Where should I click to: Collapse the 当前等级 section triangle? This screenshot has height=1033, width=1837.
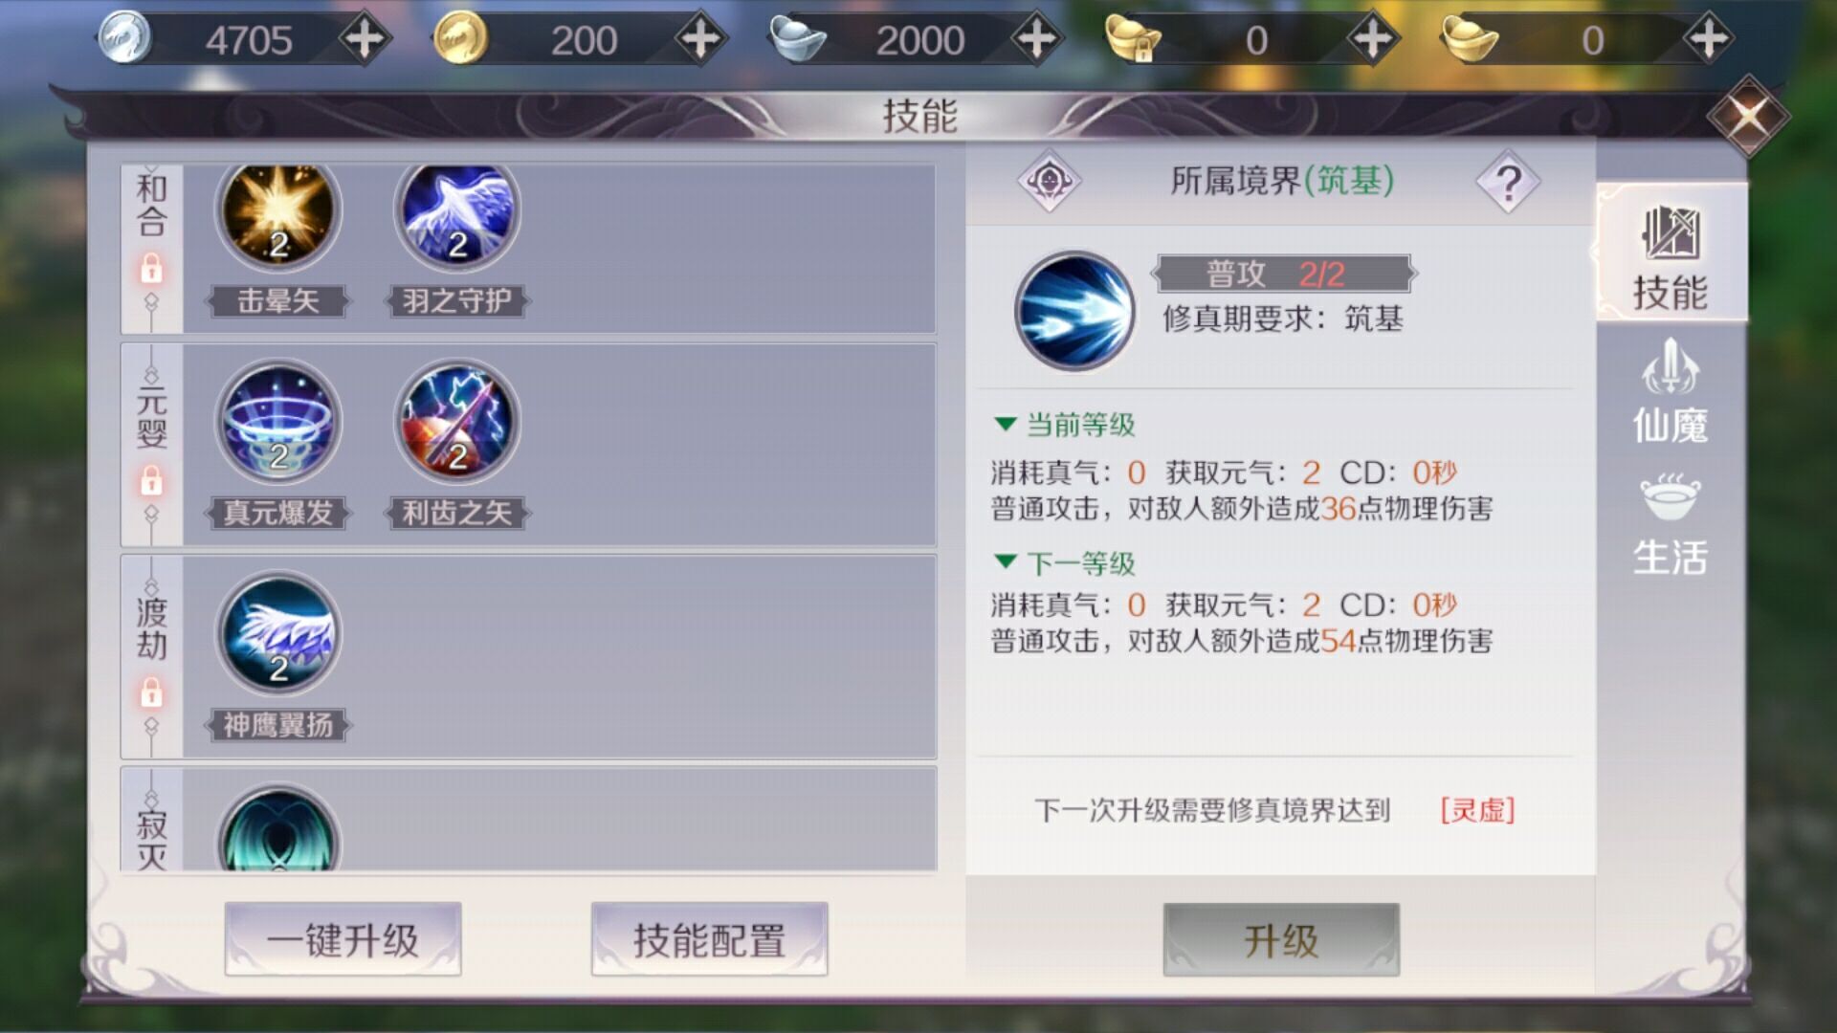coord(1005,424)
